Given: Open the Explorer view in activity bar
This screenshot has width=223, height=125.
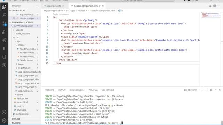Looking at the screenshot, I should pyautogui.click(x=4, y=7).
